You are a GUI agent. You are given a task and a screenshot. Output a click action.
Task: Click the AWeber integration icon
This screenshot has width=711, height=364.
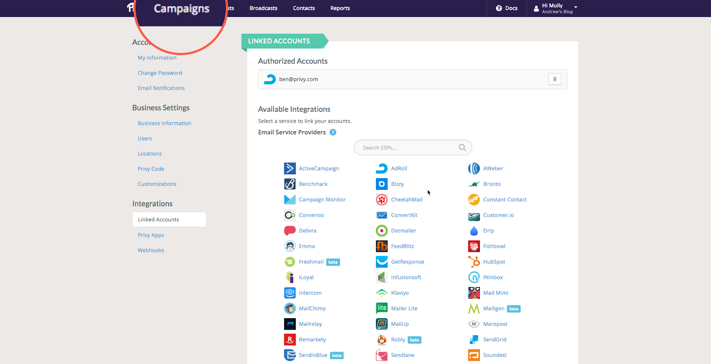tap(474, 168)
